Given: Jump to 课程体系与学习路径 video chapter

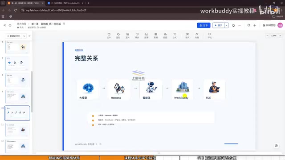Looking at the screenshot, I should (x=140, y=158).
